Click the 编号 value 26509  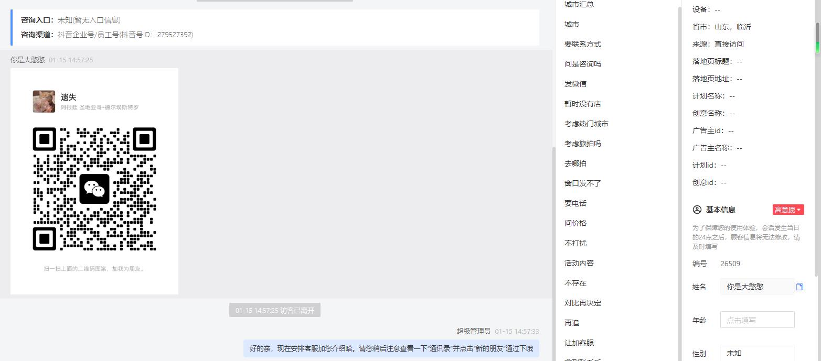click(x=730, y=264)
